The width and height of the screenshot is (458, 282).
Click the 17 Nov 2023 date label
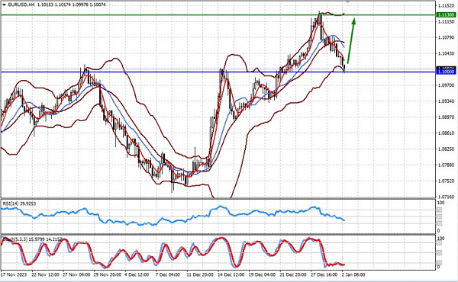click(14, 274)
